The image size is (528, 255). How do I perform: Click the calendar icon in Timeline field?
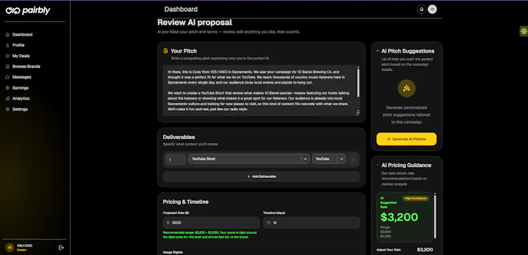269,223
